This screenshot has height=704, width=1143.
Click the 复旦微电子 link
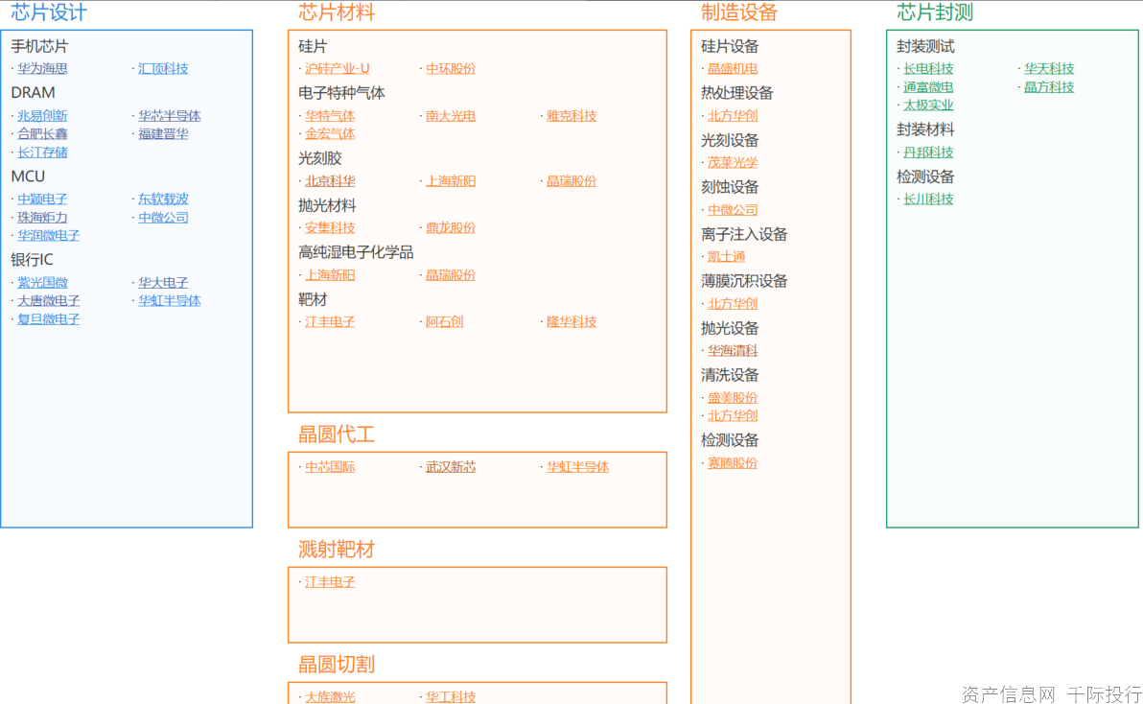[x=48, y=319]
